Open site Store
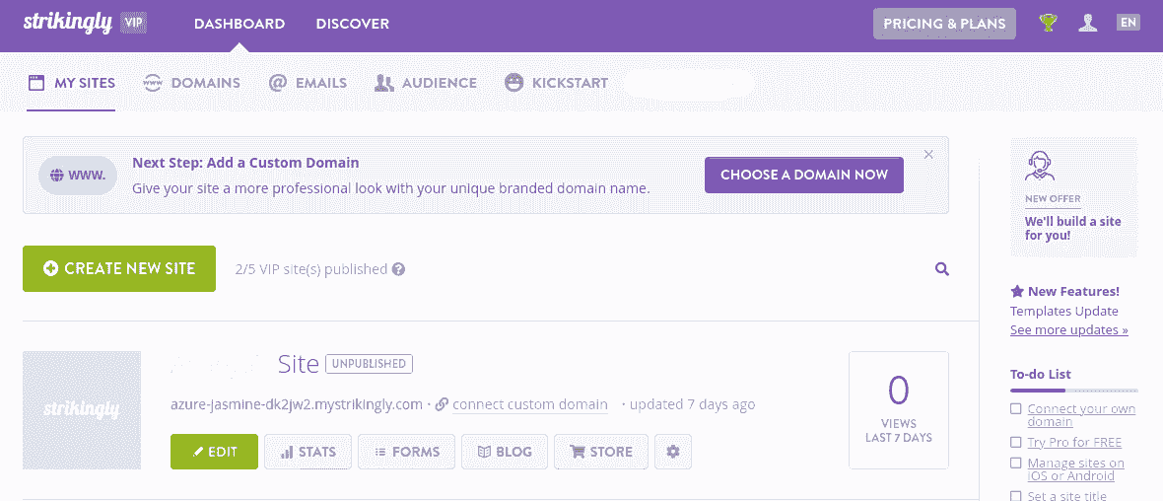Screen dimensions: 1163x501 601,452
